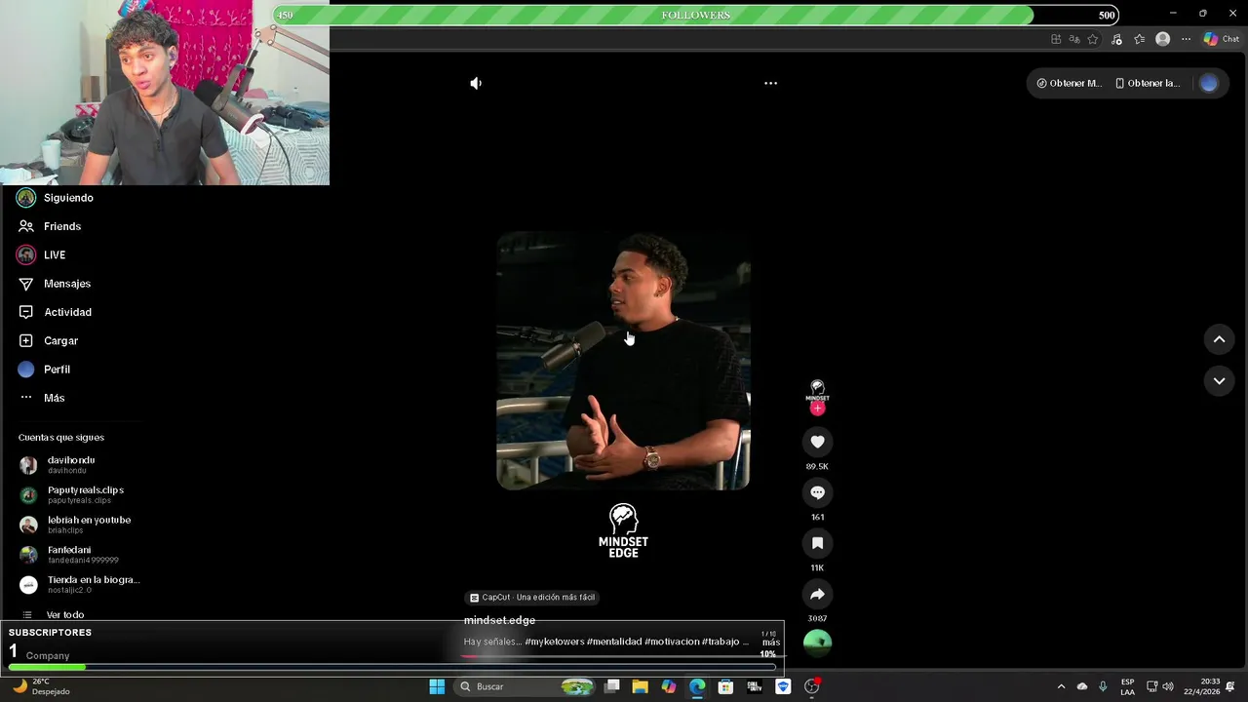
Task: Open the video's three-dot options menu
Action: click(x=770, y=84)
